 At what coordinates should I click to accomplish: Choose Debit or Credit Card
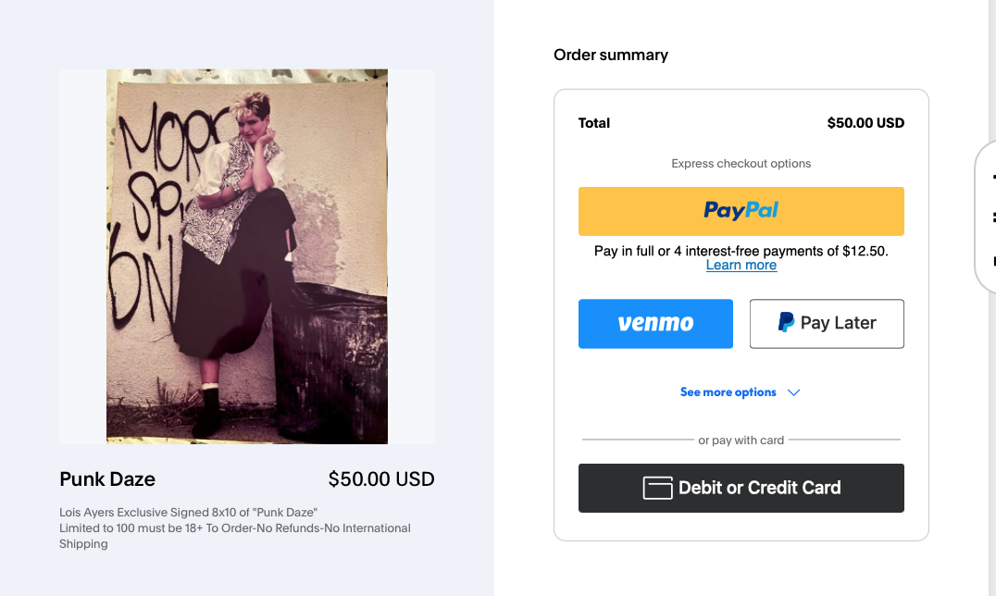pos(741,488)
